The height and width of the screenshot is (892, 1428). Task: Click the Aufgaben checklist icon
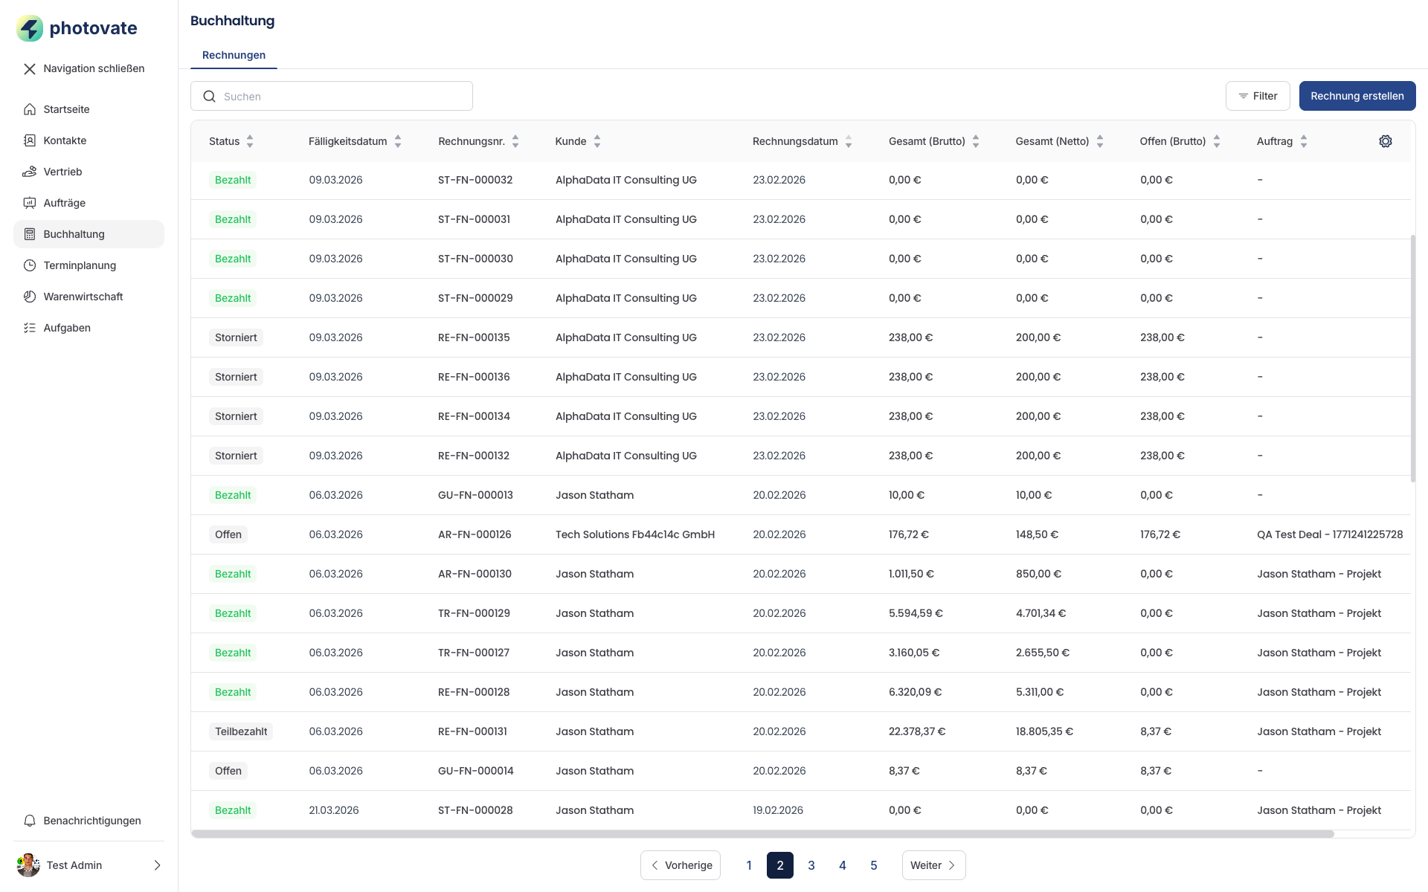(x=30, y=328)
